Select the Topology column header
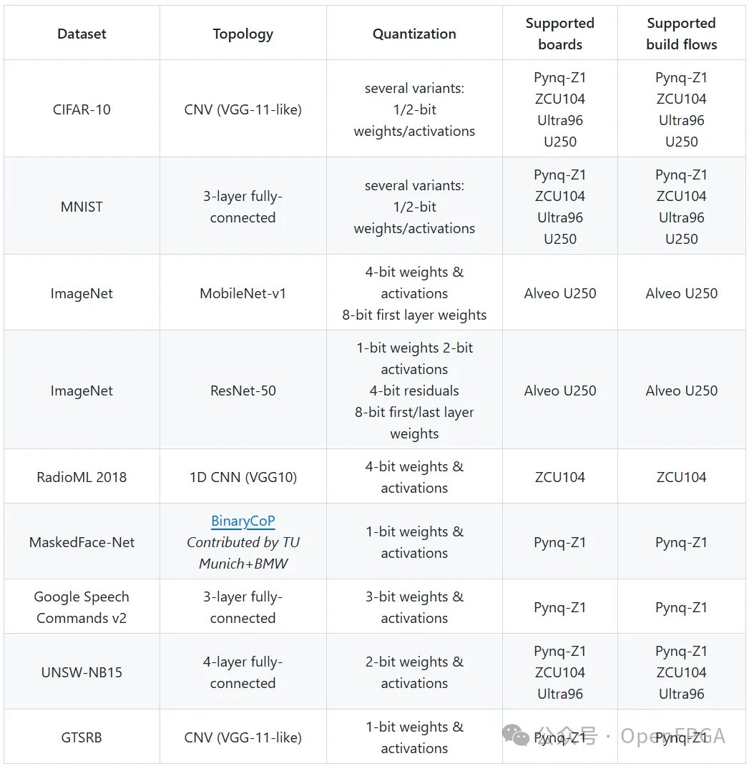This screenshot has width=749, height=766. click(x=243, y=34)
